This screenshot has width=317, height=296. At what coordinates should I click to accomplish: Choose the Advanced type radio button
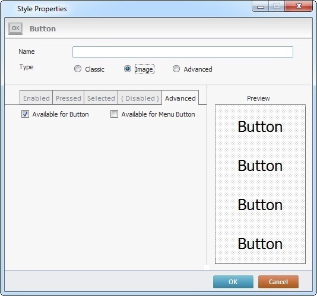pyautogui.click(x=176, y=69)
